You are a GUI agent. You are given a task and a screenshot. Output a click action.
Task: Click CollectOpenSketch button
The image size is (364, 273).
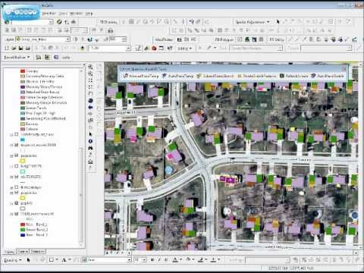point(215,76)
